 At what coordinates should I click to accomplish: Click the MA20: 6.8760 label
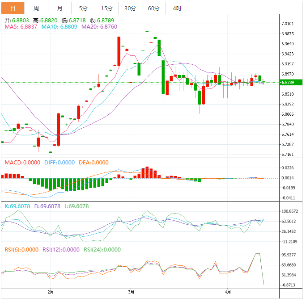tap(99, 27)
